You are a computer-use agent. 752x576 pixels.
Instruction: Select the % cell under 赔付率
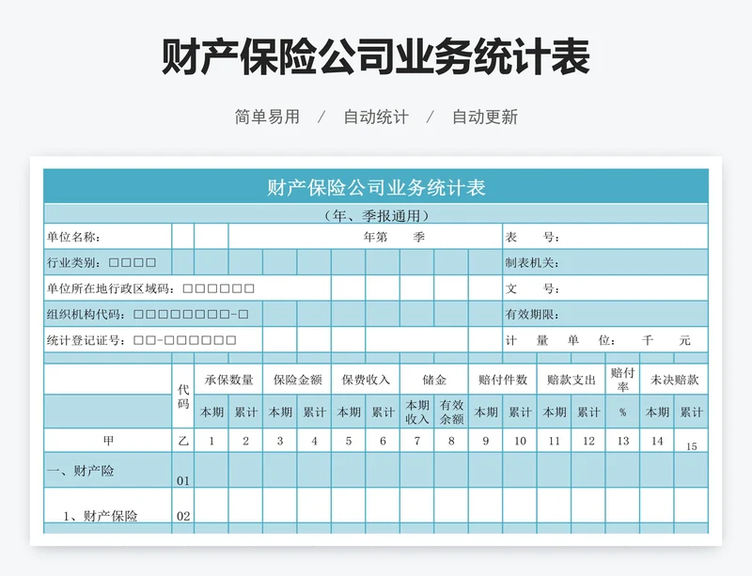(x=622, y=412)
